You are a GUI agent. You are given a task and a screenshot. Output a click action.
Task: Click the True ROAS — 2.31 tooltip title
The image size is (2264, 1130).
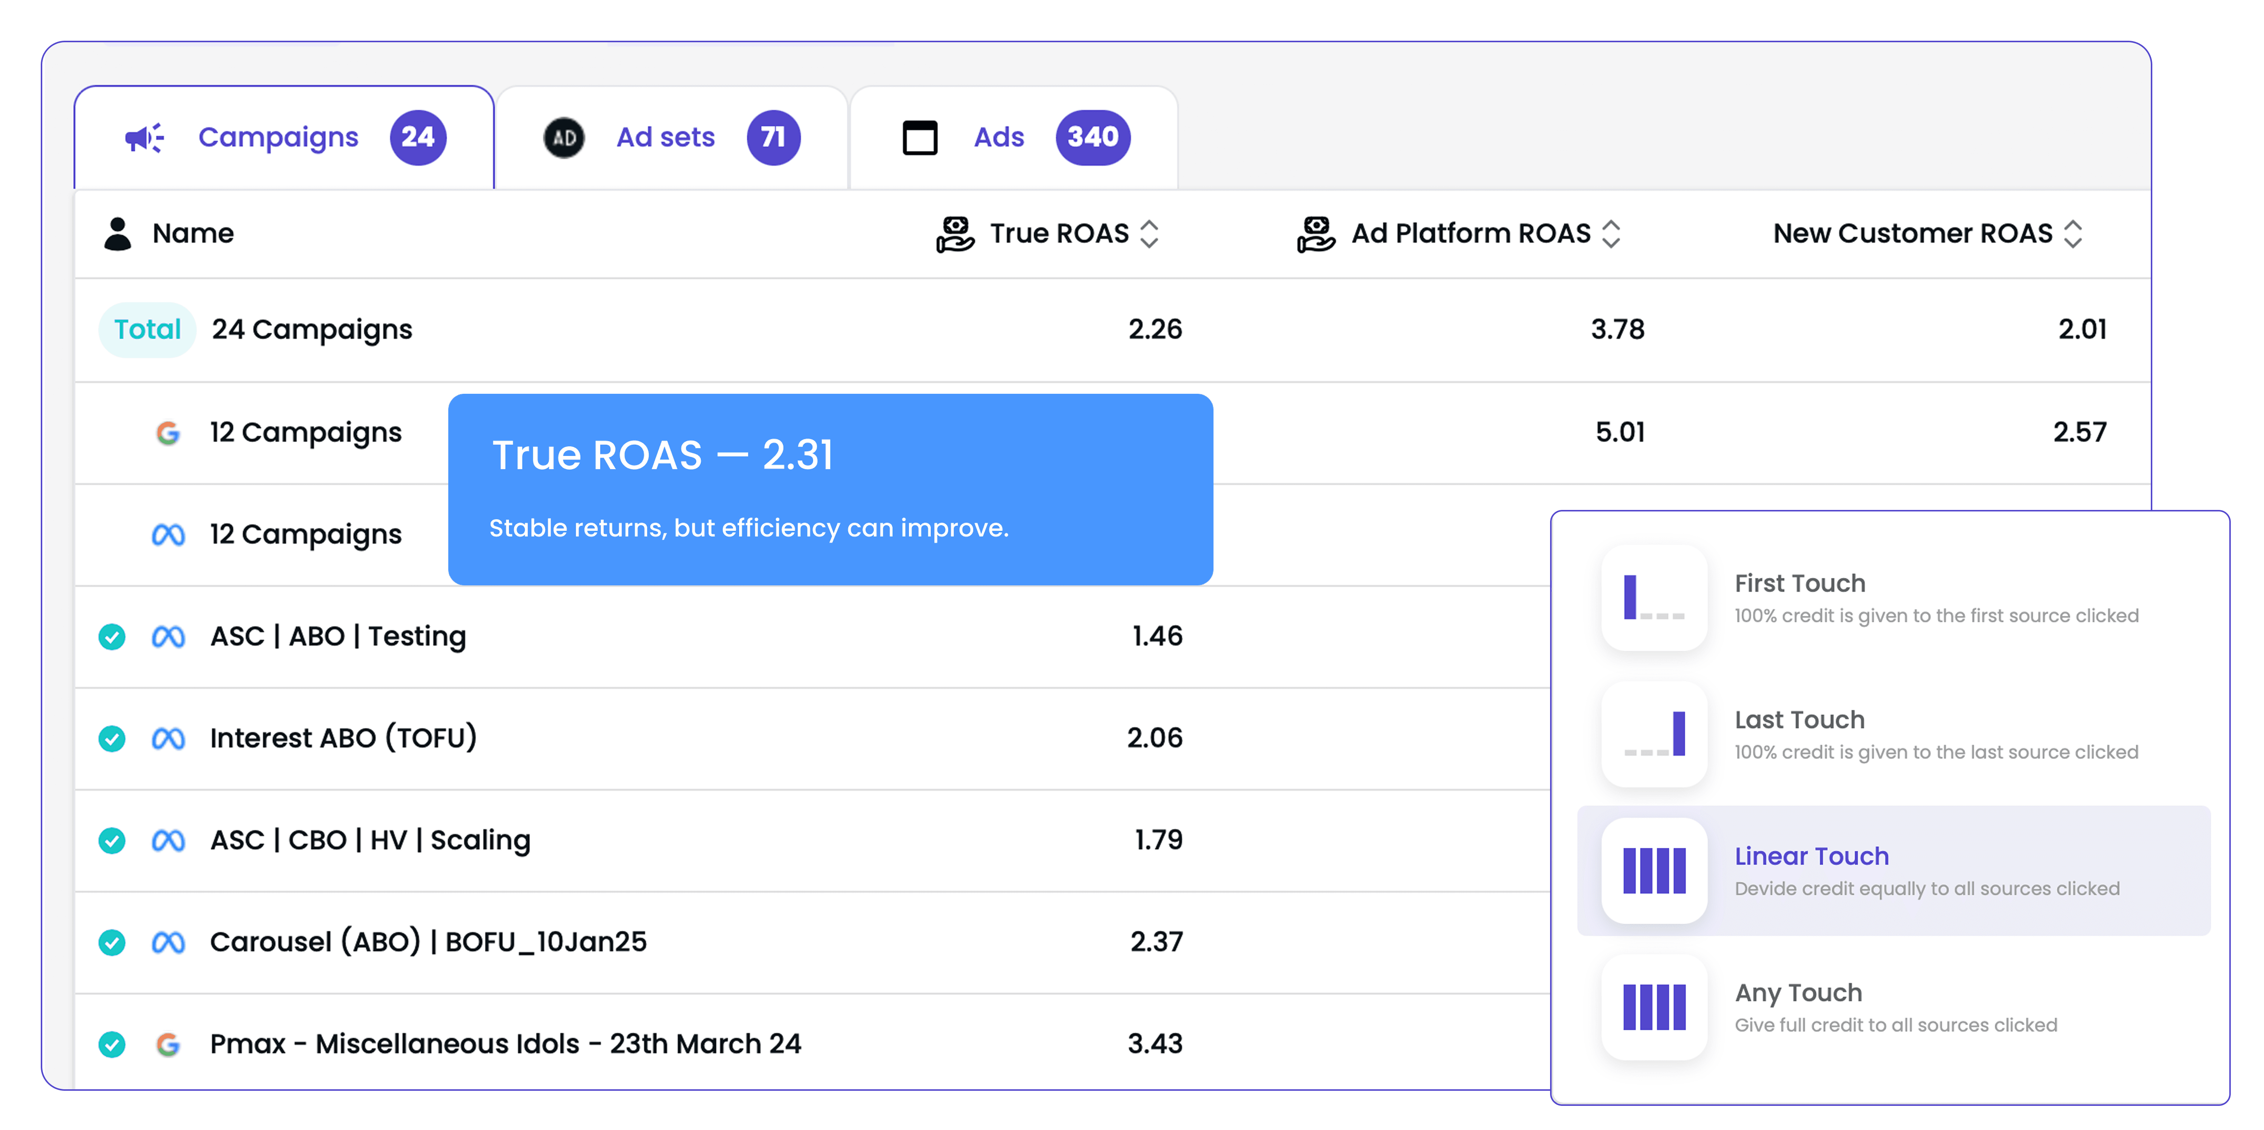(663, 456)
